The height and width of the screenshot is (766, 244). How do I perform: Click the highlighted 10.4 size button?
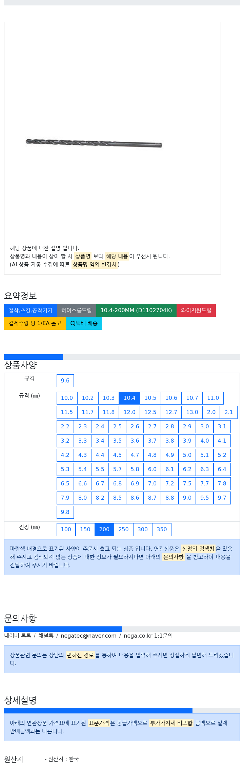pyautogui.click(x=129, y=398)
